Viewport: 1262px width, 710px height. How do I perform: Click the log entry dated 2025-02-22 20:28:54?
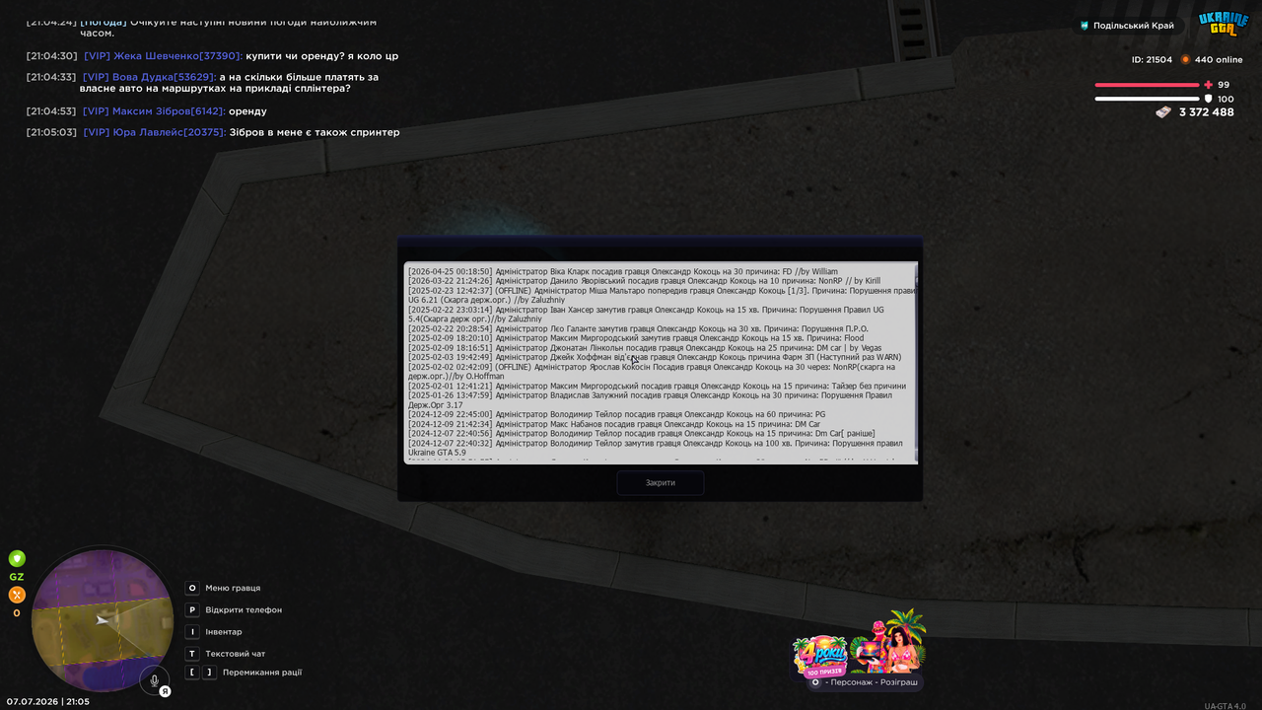[x=639, y=328]
